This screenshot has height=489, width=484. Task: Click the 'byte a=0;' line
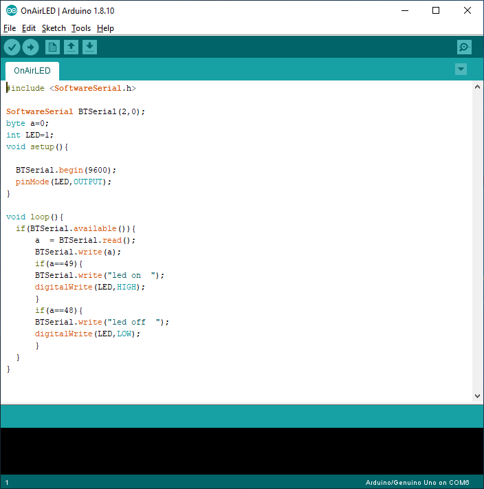pyautogui.click(x=27, y=124)
